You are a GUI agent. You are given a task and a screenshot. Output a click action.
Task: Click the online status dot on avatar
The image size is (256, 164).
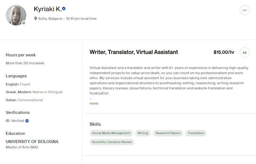24,23
